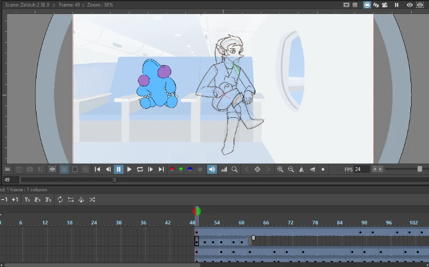This screenshot has width=429, height=267.
Task: Click the Zoom In magnifier icon
Action: [x=280, y=169]
